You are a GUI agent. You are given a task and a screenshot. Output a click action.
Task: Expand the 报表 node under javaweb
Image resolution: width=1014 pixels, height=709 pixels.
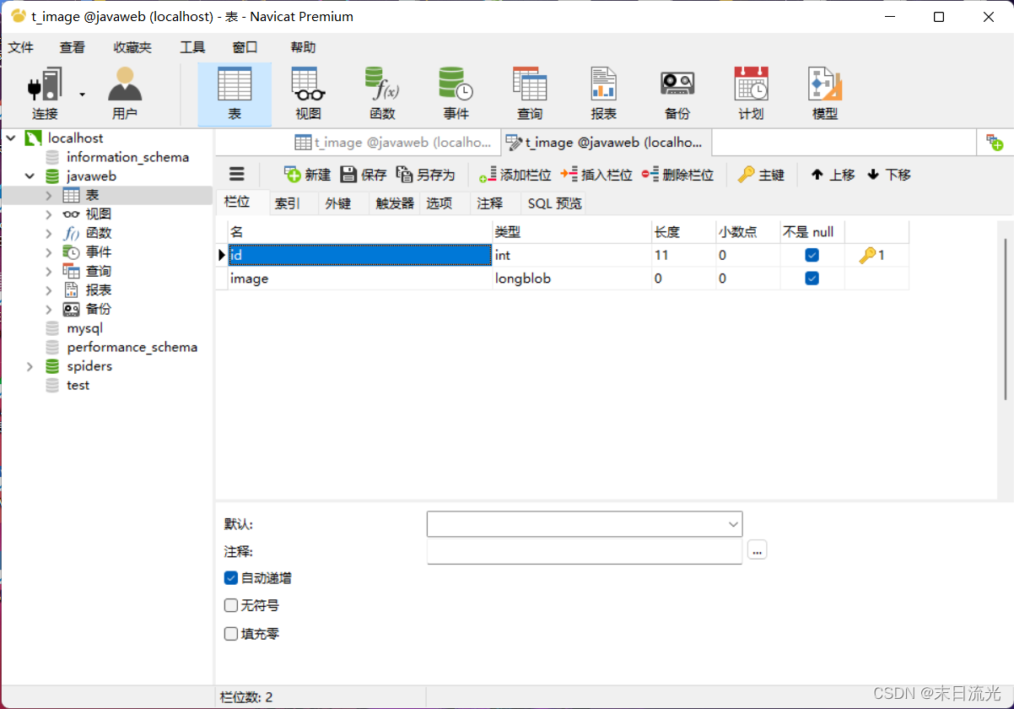point(49,290)
